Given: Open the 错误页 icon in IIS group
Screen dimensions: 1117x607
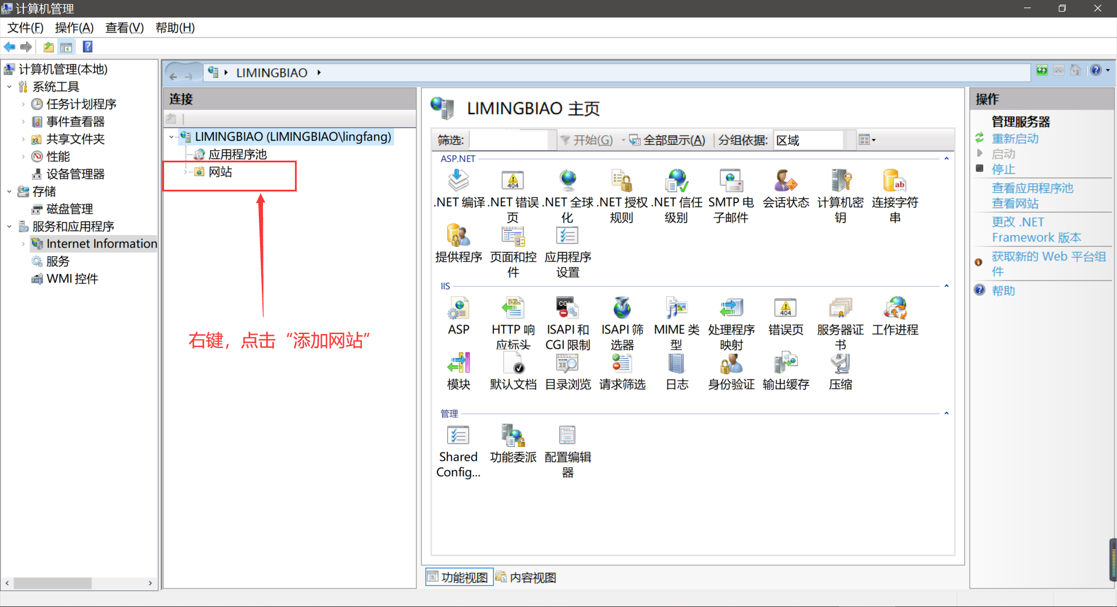Looking at the screenshot, I should click(x=785, y=308).
